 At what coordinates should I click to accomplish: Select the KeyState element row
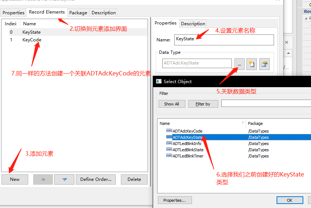click(x=78, y=32)
